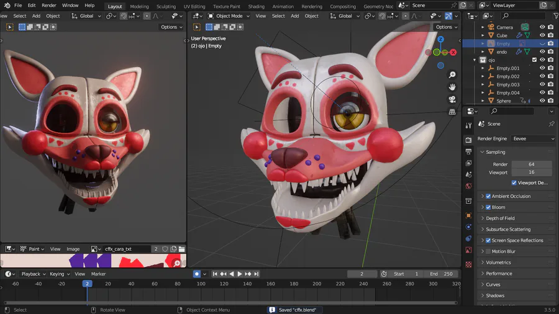Click the blue Z axis gizmo

[x=440, y=39]
